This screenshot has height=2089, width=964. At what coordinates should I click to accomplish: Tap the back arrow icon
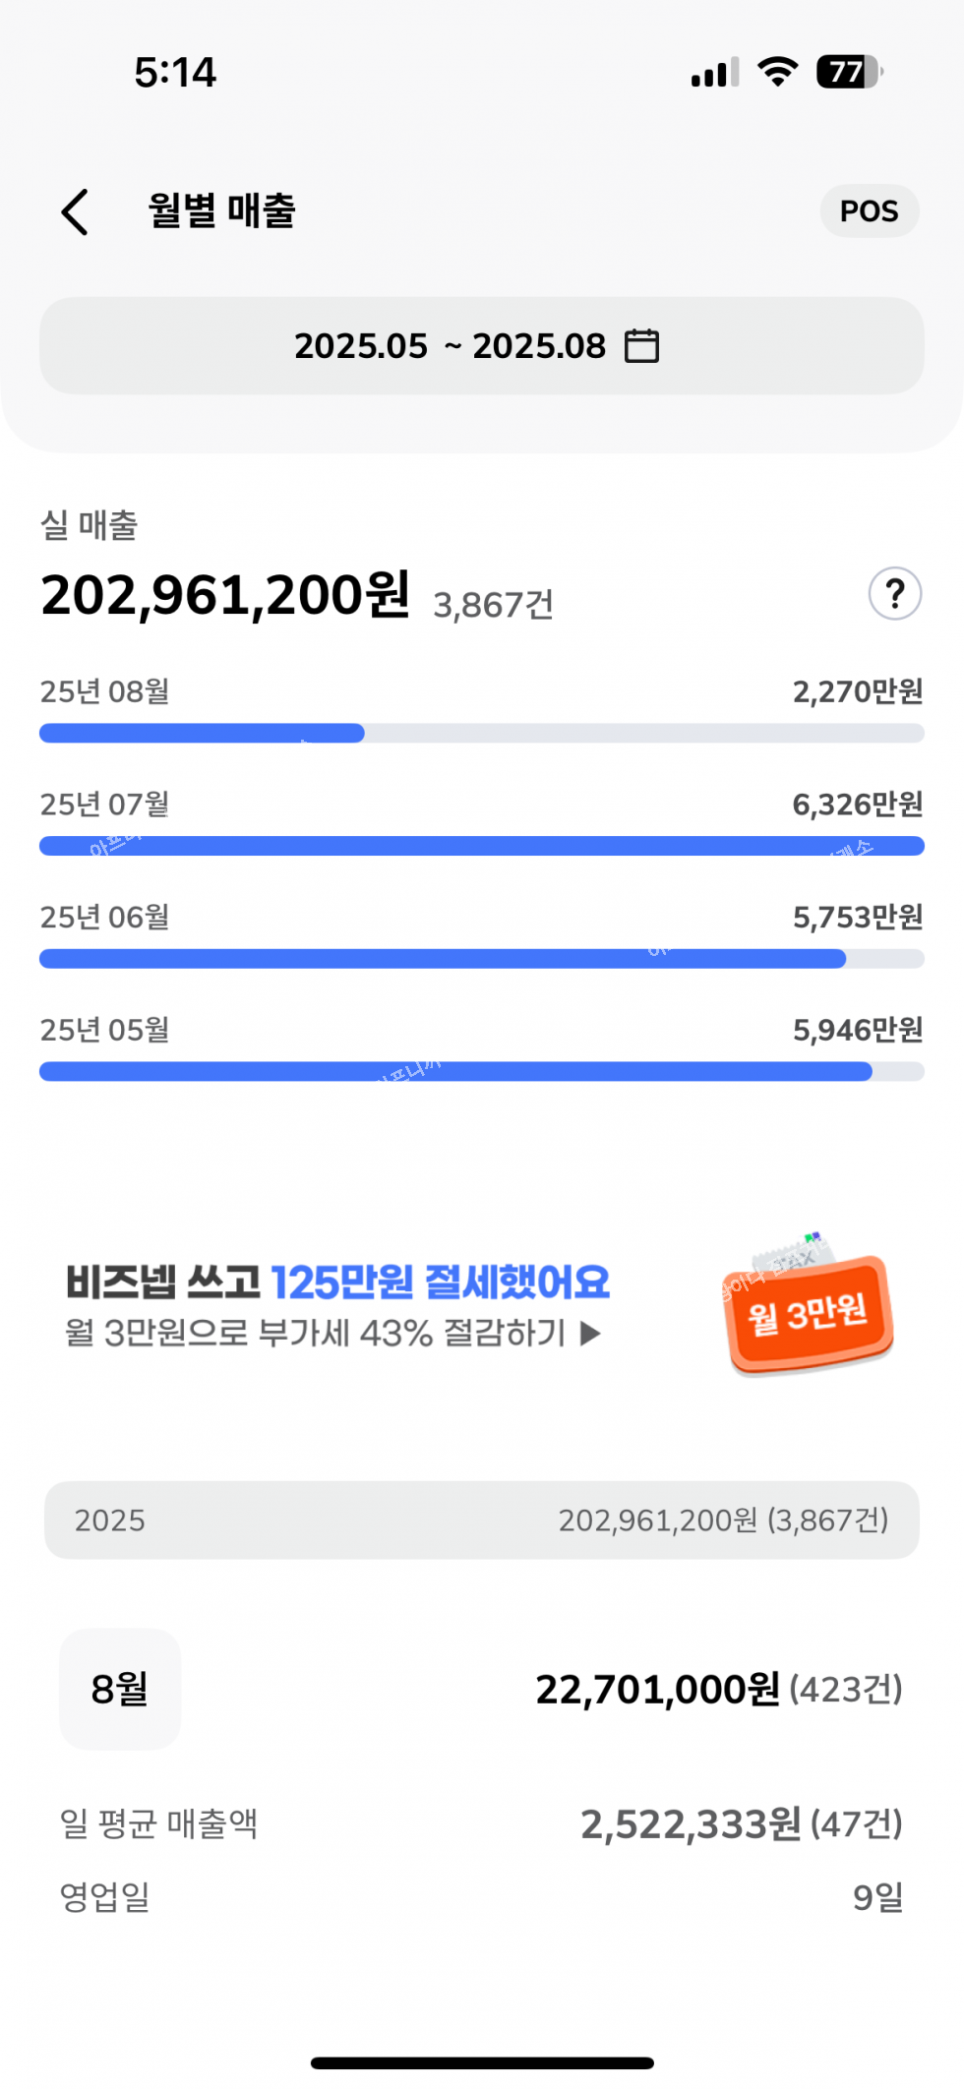tap(76, 211)
